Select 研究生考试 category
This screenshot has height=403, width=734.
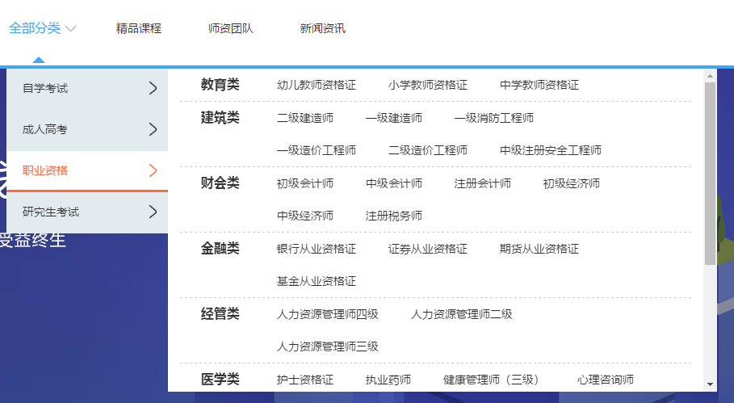tap(51, 212)
